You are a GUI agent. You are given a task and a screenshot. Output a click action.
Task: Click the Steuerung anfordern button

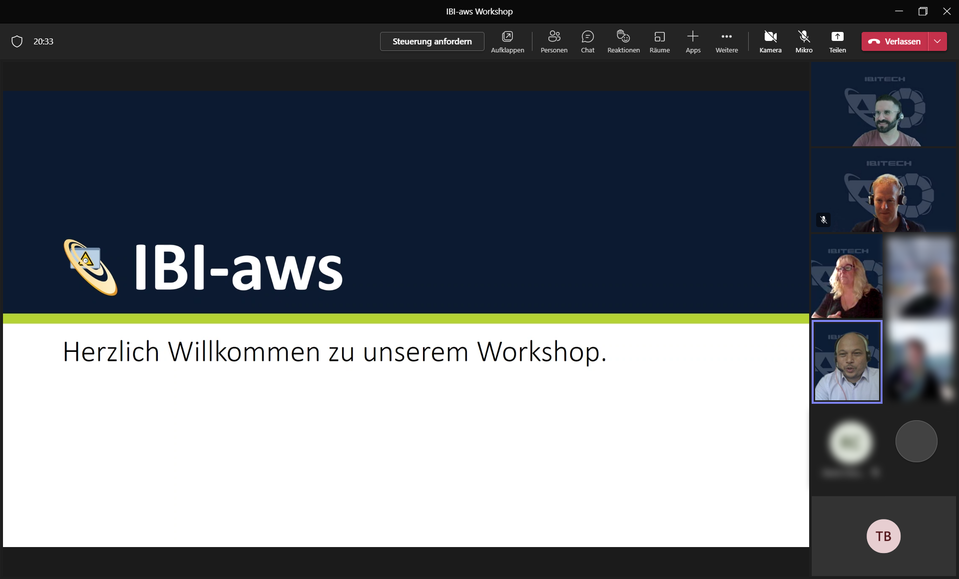point(431,42)
